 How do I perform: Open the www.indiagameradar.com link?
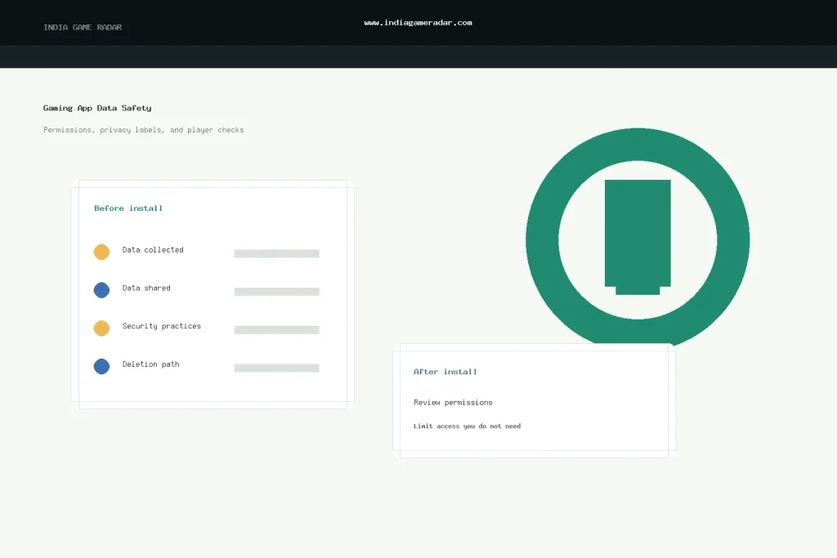click(x=418, y=22)
